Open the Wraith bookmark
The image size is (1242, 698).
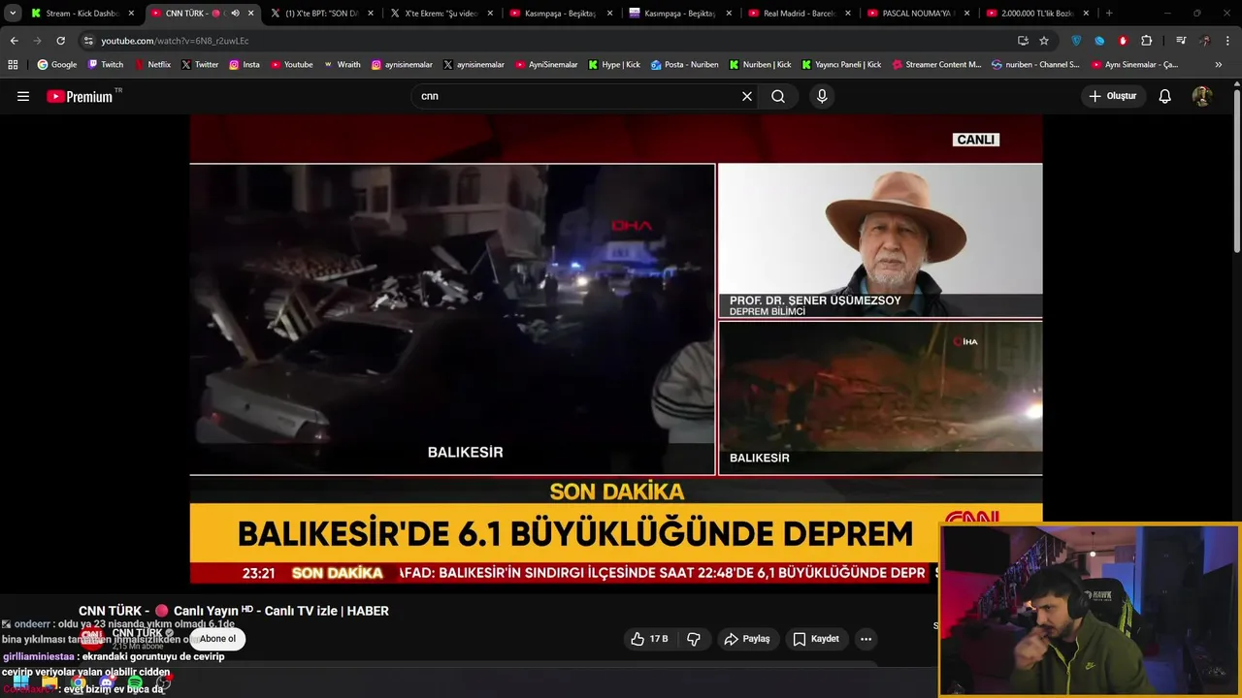click(x=342, y=65)
